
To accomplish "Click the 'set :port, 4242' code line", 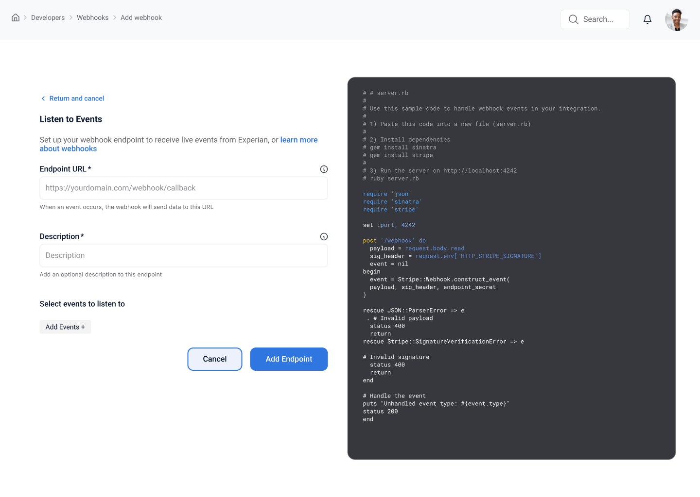I will [389, 225].
